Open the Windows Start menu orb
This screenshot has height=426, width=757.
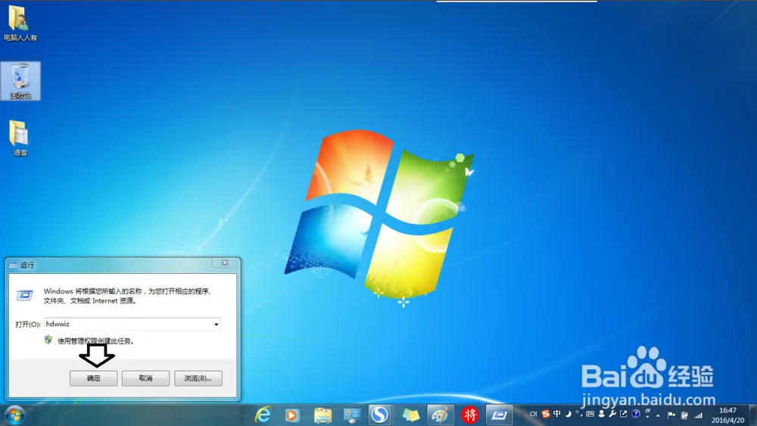pos(14,415)
